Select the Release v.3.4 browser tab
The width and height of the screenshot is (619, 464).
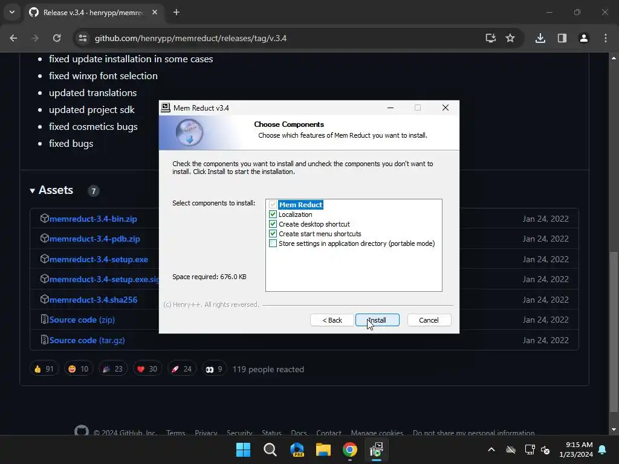[93, 13]
